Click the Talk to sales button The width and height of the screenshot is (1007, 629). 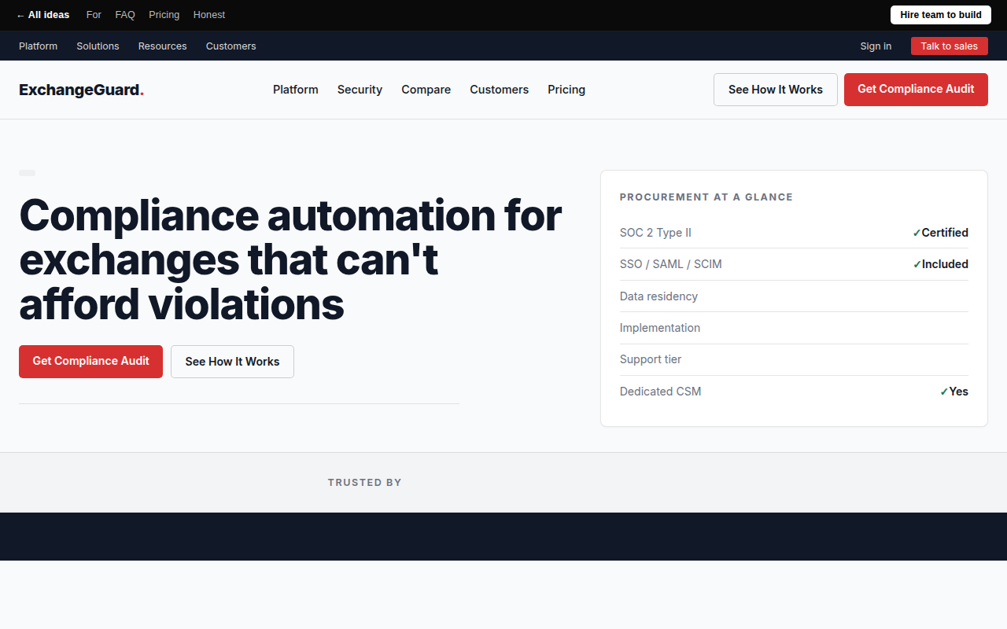pos(950,46)
